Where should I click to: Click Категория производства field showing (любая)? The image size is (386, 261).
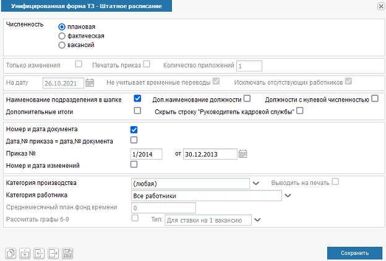[x=191, y=184]
